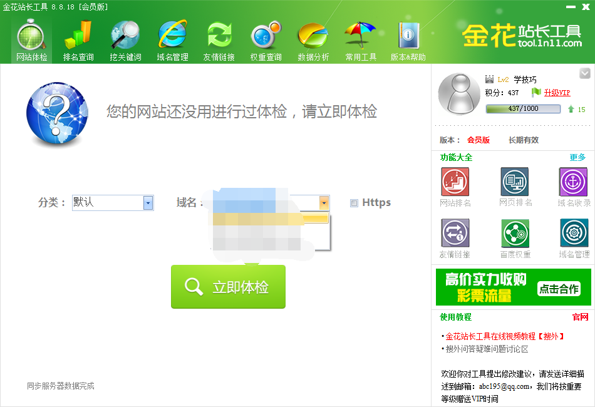The image size is (595, 407).
Task: Click the 域名收录 purple anchor icon
Action: (573, 182)
